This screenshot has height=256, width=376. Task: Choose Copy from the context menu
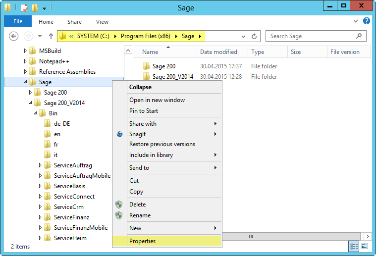[167, 192]
